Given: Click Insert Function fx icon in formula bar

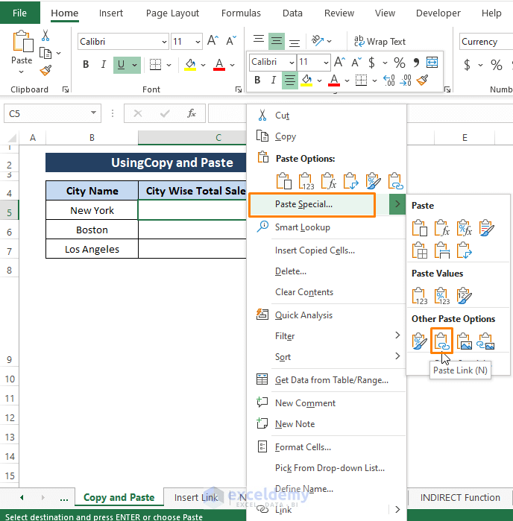Looking at the screenshot, I should click(192, 113).
